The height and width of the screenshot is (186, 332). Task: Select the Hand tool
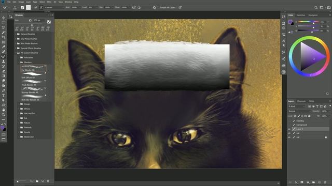pyautogui.click(x=4, y=110)
